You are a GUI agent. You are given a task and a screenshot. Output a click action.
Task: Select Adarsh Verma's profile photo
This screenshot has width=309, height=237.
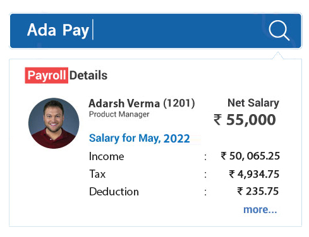tap(54, 123)
